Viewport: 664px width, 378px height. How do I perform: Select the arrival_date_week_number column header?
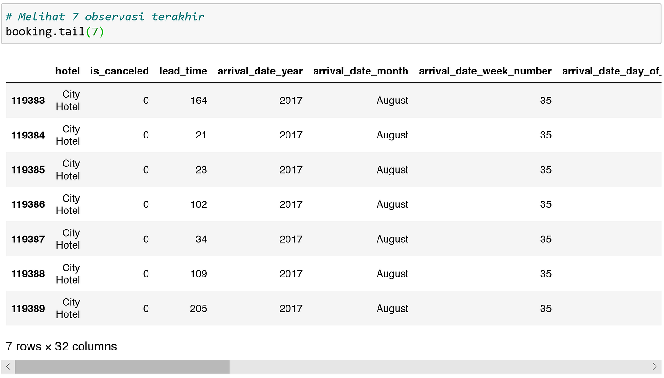click(x=485, y=71)
